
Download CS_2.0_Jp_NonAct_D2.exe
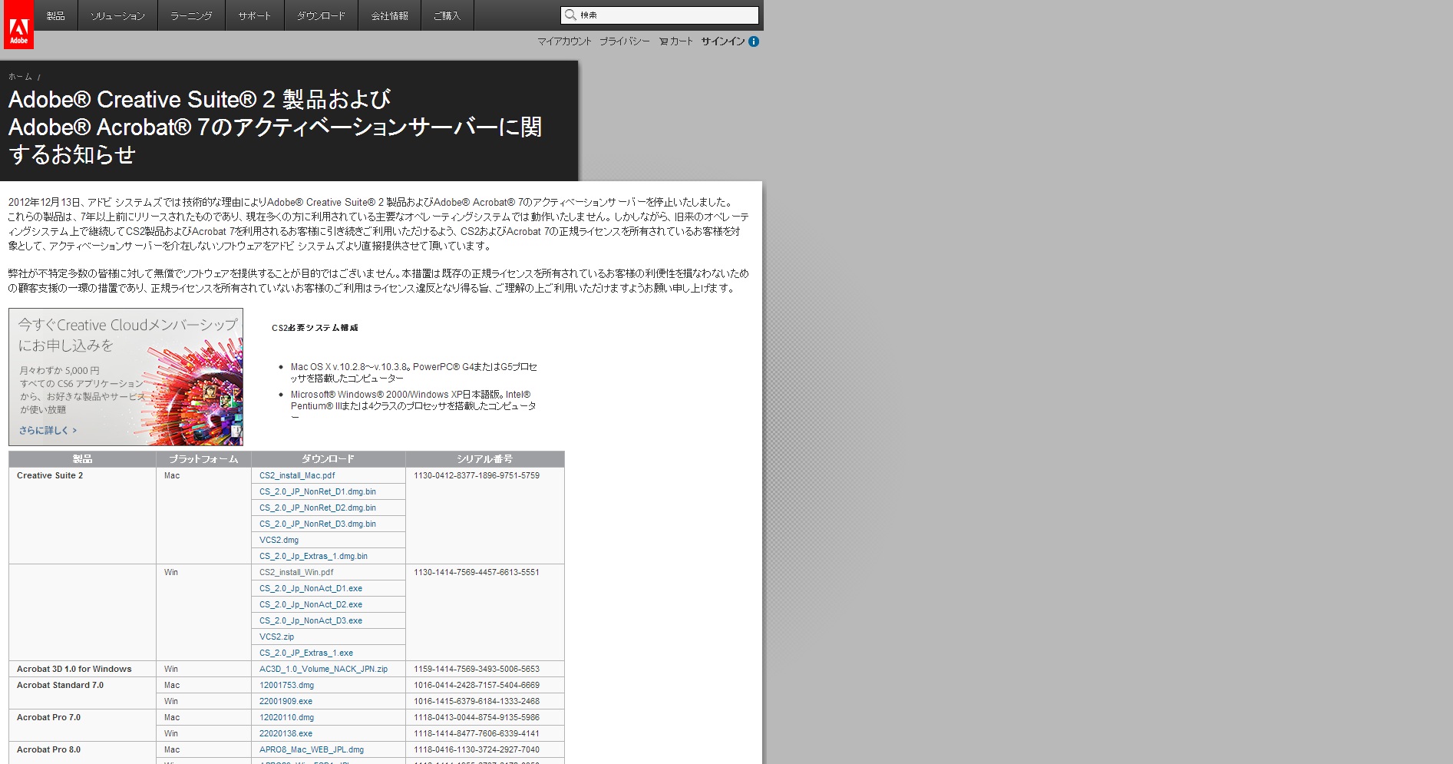coord(311,605)
